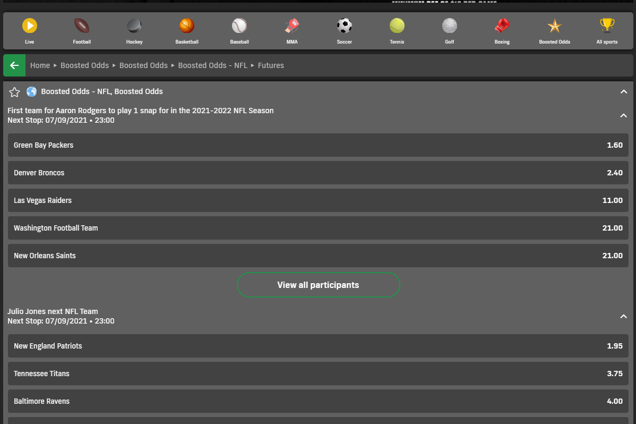
Task: Select the Tennis ball icon
Action: coord(397,26)
